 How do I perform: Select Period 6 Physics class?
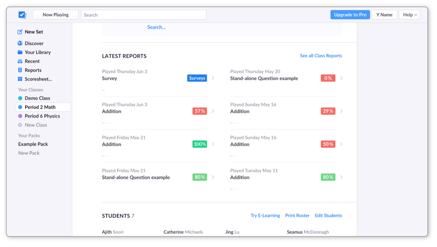pos(42,116)
